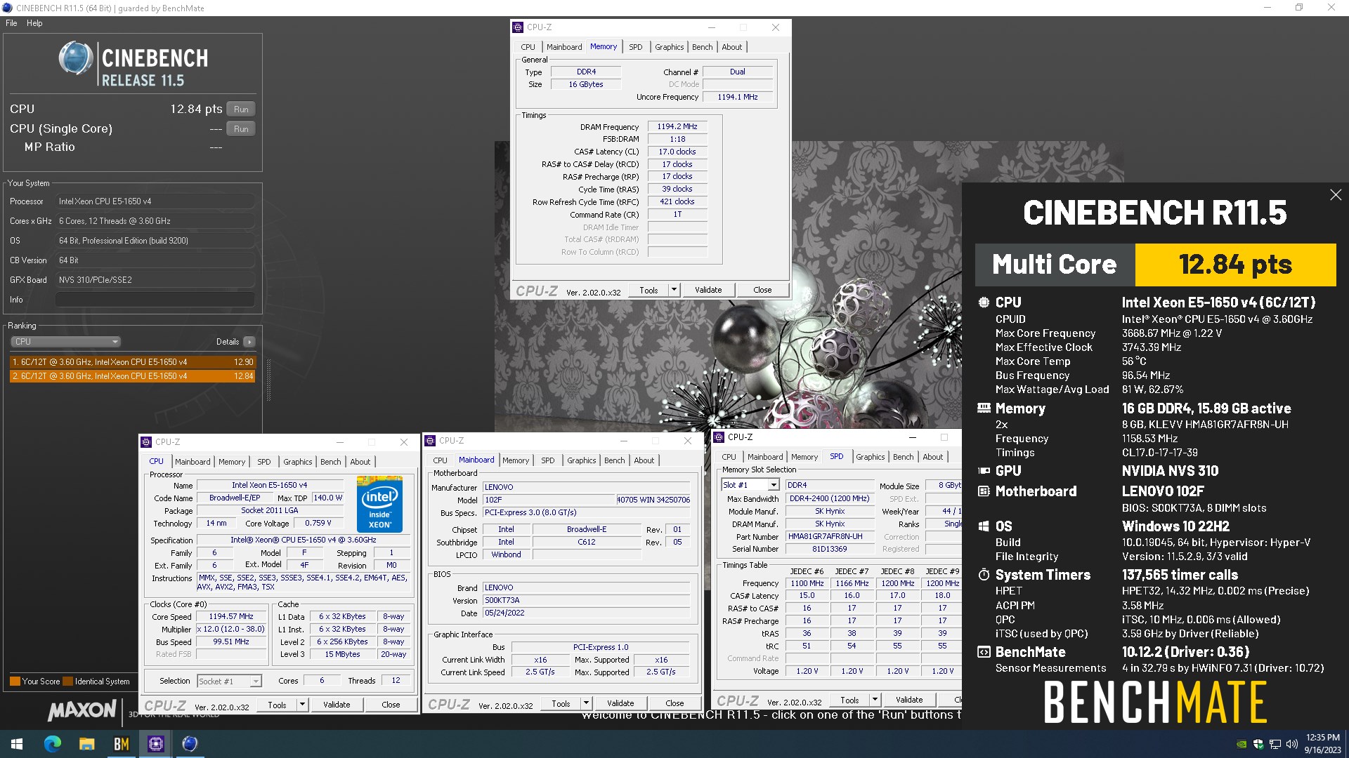The height and width of the screenshot is (758, 1349).
Task: Click the BenchMate GPU icon
Action: tap(984, 471)
